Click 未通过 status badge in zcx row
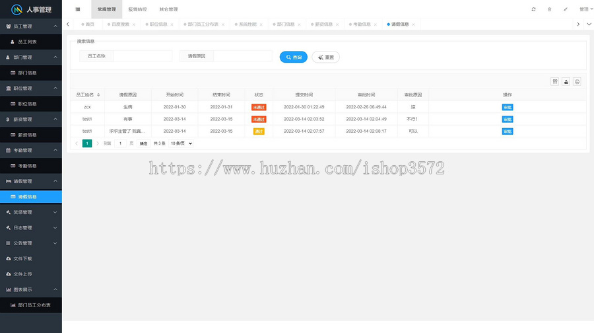The image size is (594, 333). 259,107
